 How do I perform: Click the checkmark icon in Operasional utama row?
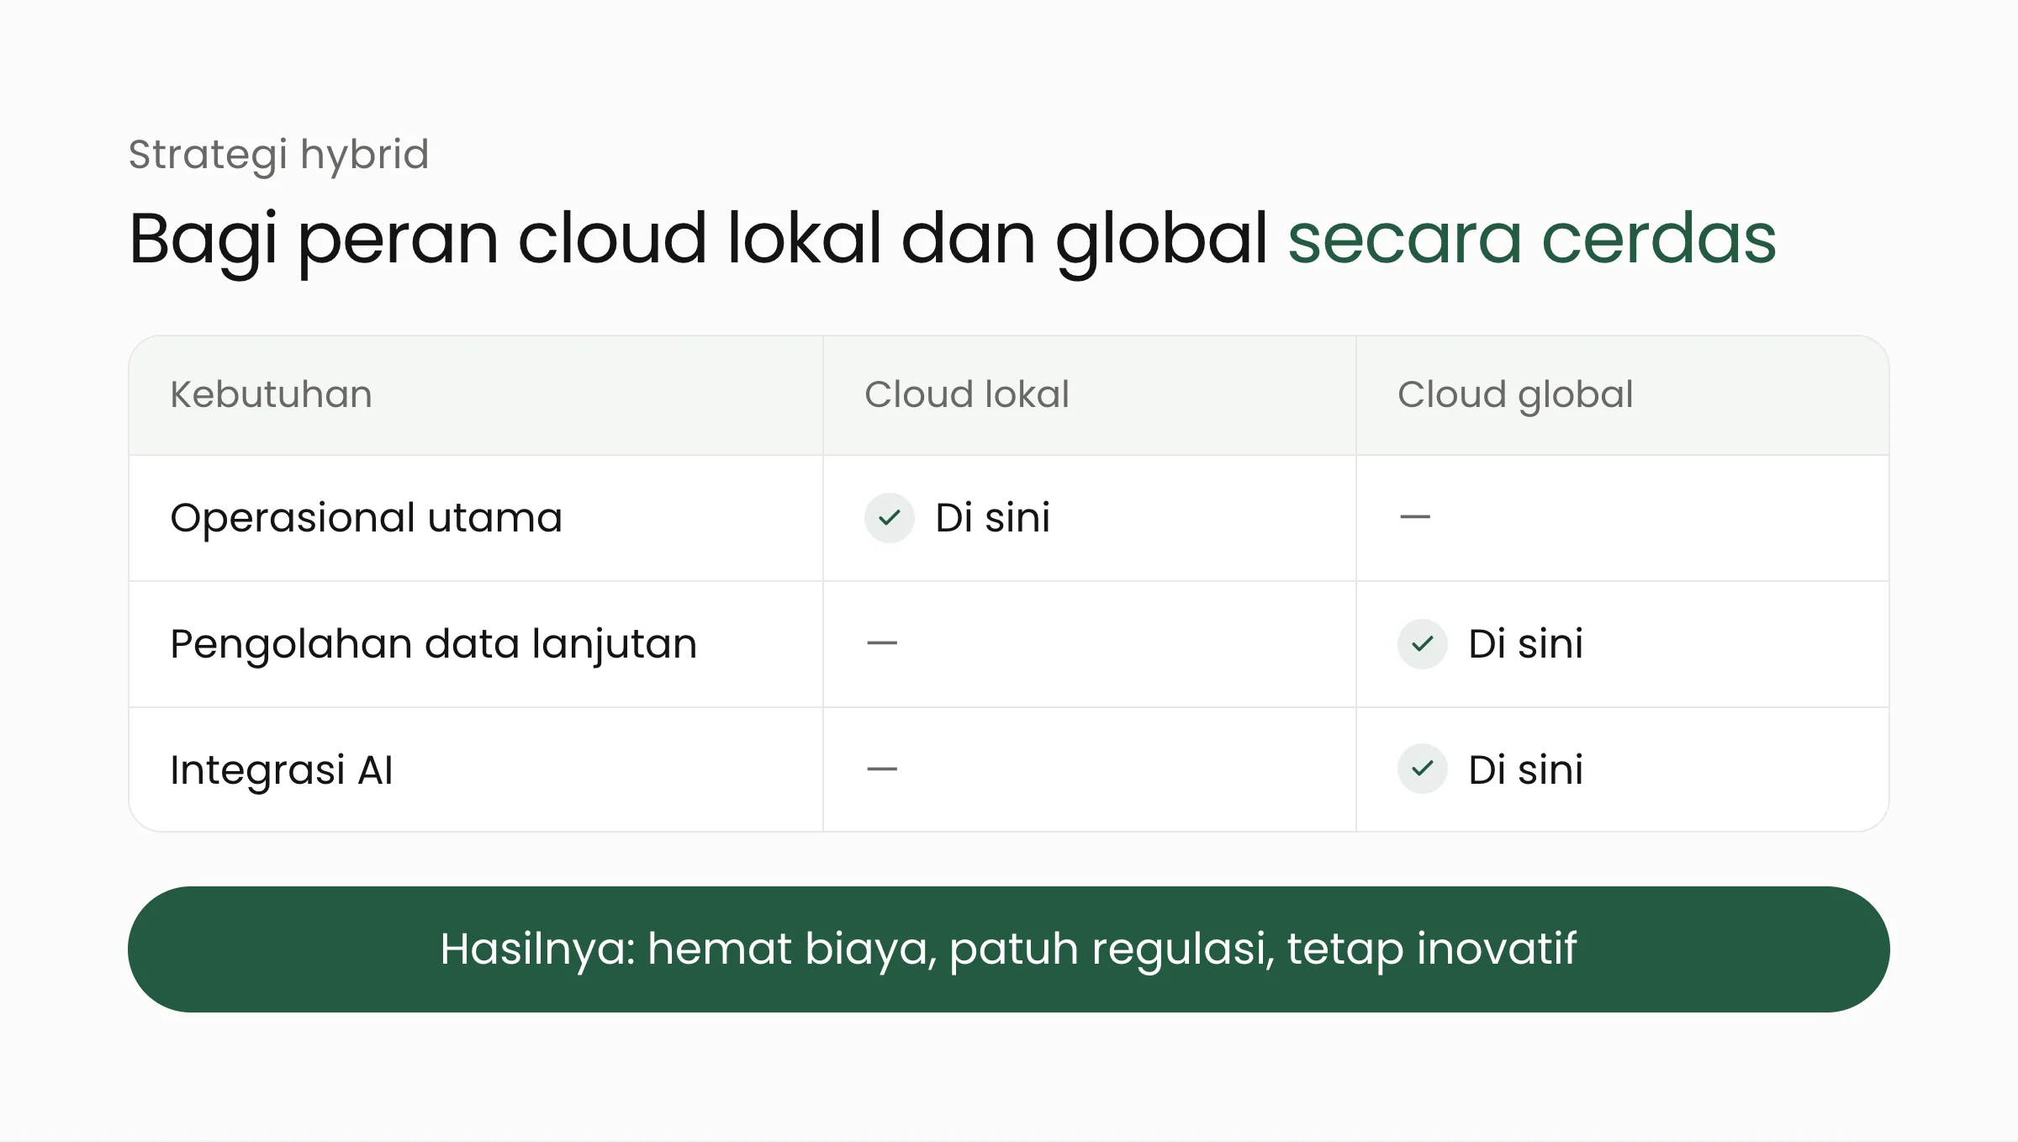[889, 518]
